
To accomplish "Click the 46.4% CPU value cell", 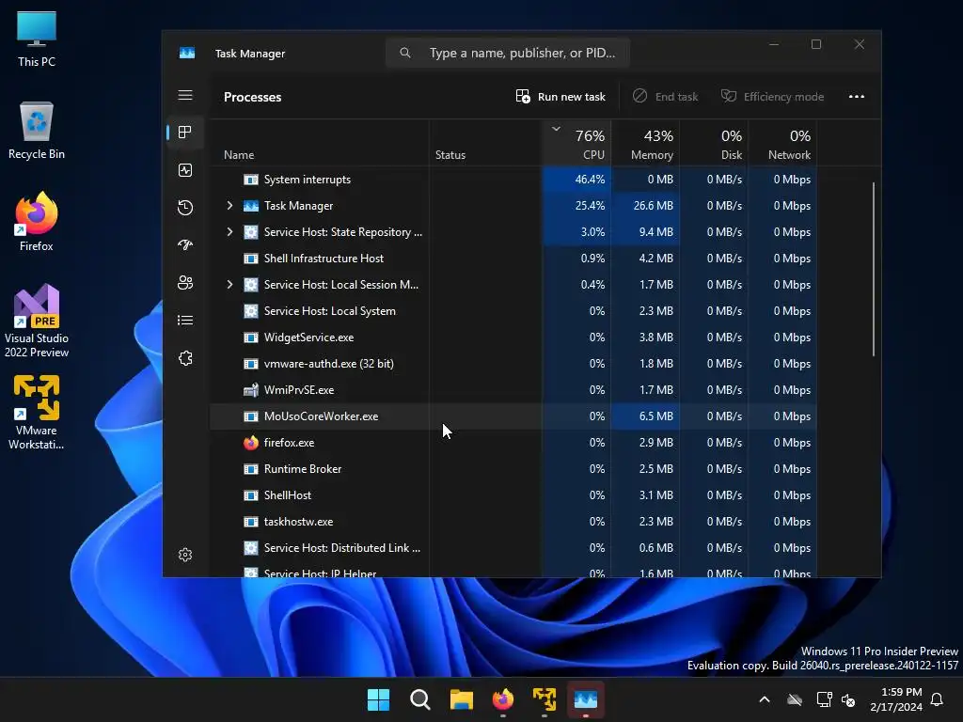I will pyautogui.click(x=577, y=180).
